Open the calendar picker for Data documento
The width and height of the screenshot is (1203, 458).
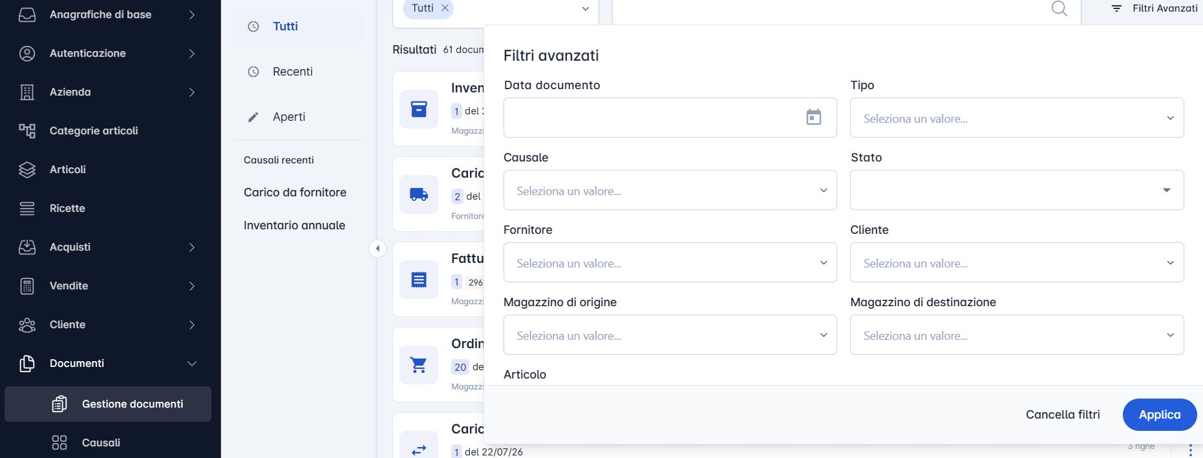click(x=814, y=117)
